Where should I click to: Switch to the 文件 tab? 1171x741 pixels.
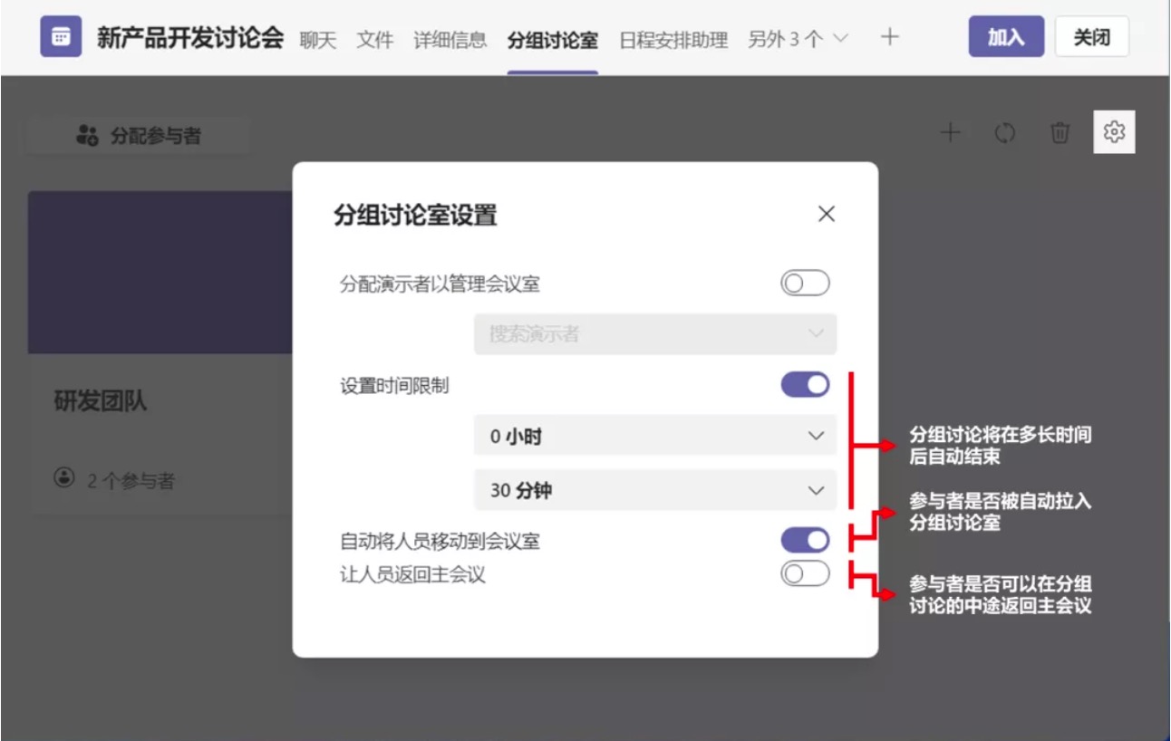[x=374, y=40]
